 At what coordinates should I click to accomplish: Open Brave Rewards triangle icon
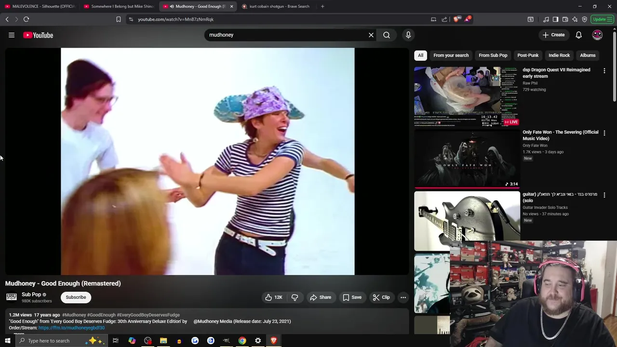point(467,19)
